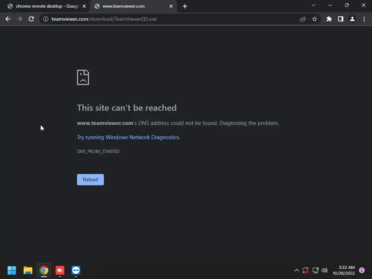This screenshot has width=372, height=279.
Task: Go back to the previous page
Action: point(8,19)
